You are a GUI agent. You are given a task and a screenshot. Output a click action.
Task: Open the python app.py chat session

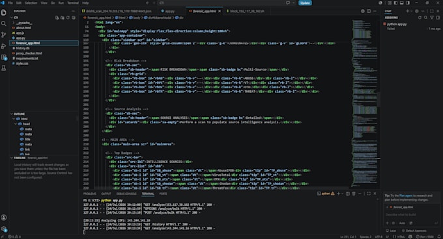(411, 26)
